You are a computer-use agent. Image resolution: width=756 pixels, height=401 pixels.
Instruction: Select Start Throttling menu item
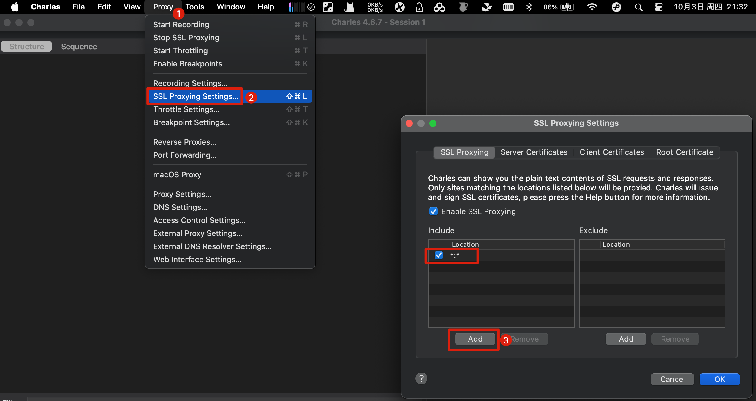point(230,51)
